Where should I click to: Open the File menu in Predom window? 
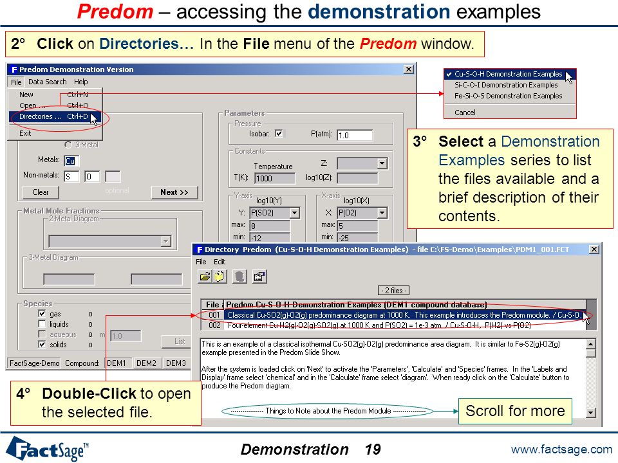tap(16, 82)
